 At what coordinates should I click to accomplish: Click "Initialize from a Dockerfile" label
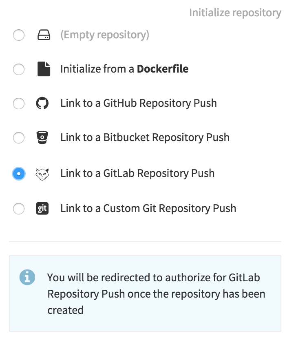124,69
